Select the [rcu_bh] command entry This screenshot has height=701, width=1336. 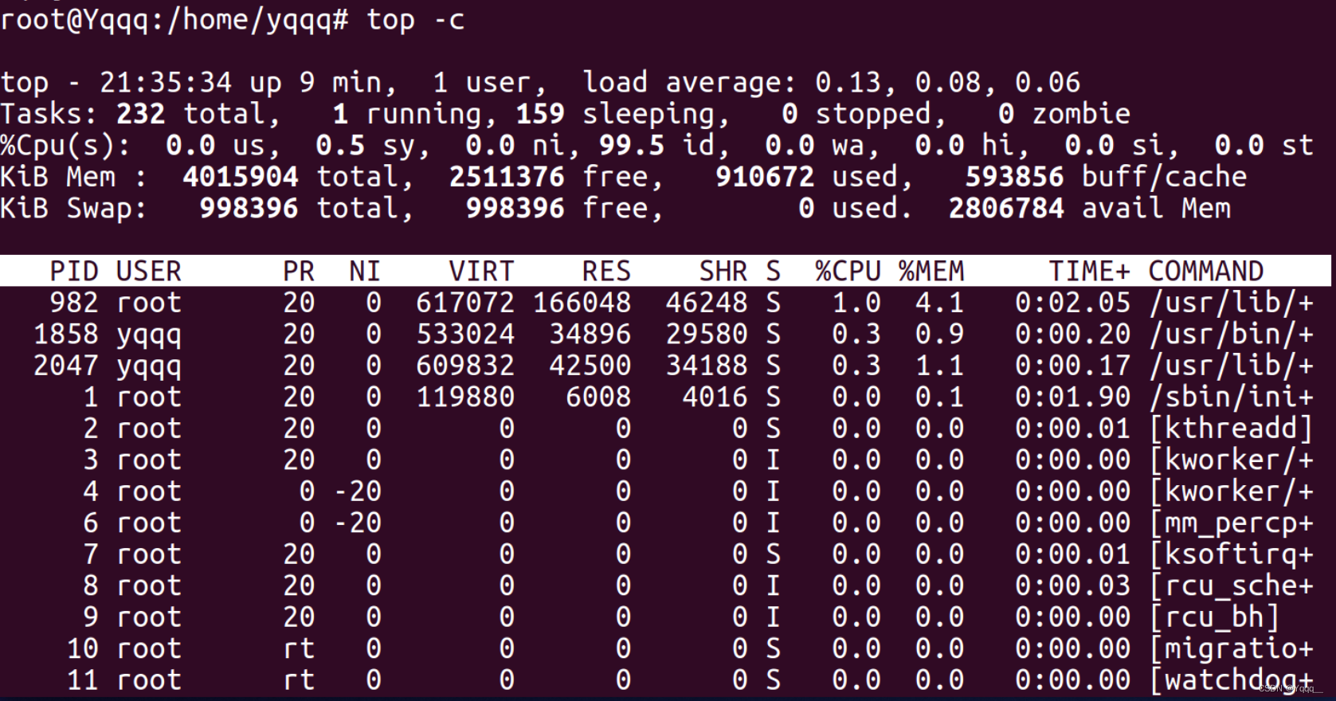tap(1214, 617)
